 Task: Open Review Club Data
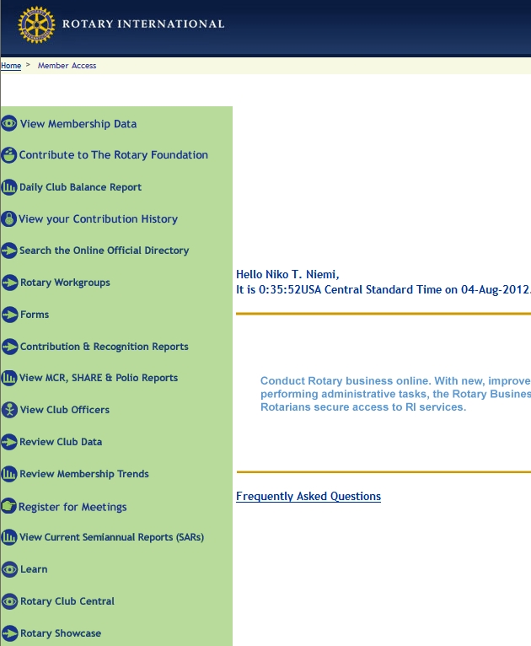[x=61, y=442]
